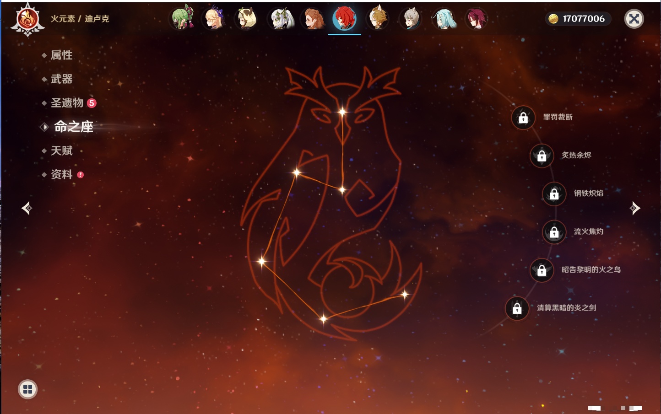Click the Mora balance 17077006
The width and height of the screenshot is (661, 414).
point(578,19)
